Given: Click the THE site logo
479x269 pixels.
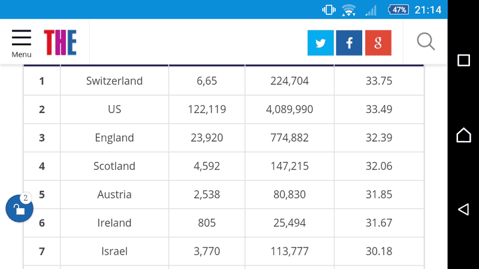Looking at the screenshot, I should (x=60, y=42).
